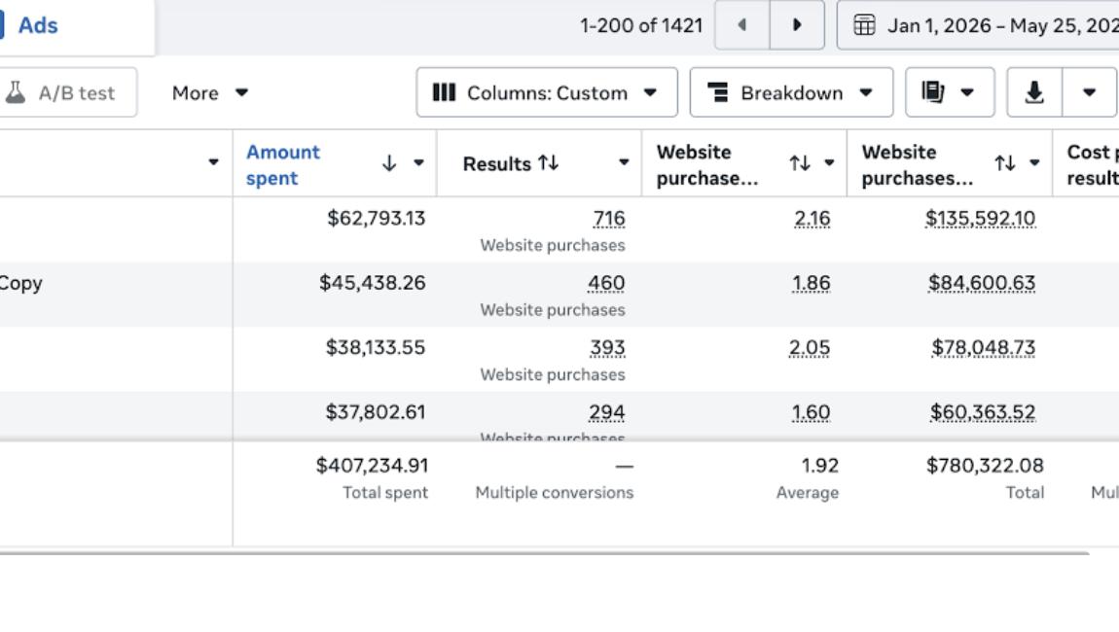The width and height of the screenshot is (1119, 632).
Task: Open Website purchase column options caret
Action: coord(829,163)
